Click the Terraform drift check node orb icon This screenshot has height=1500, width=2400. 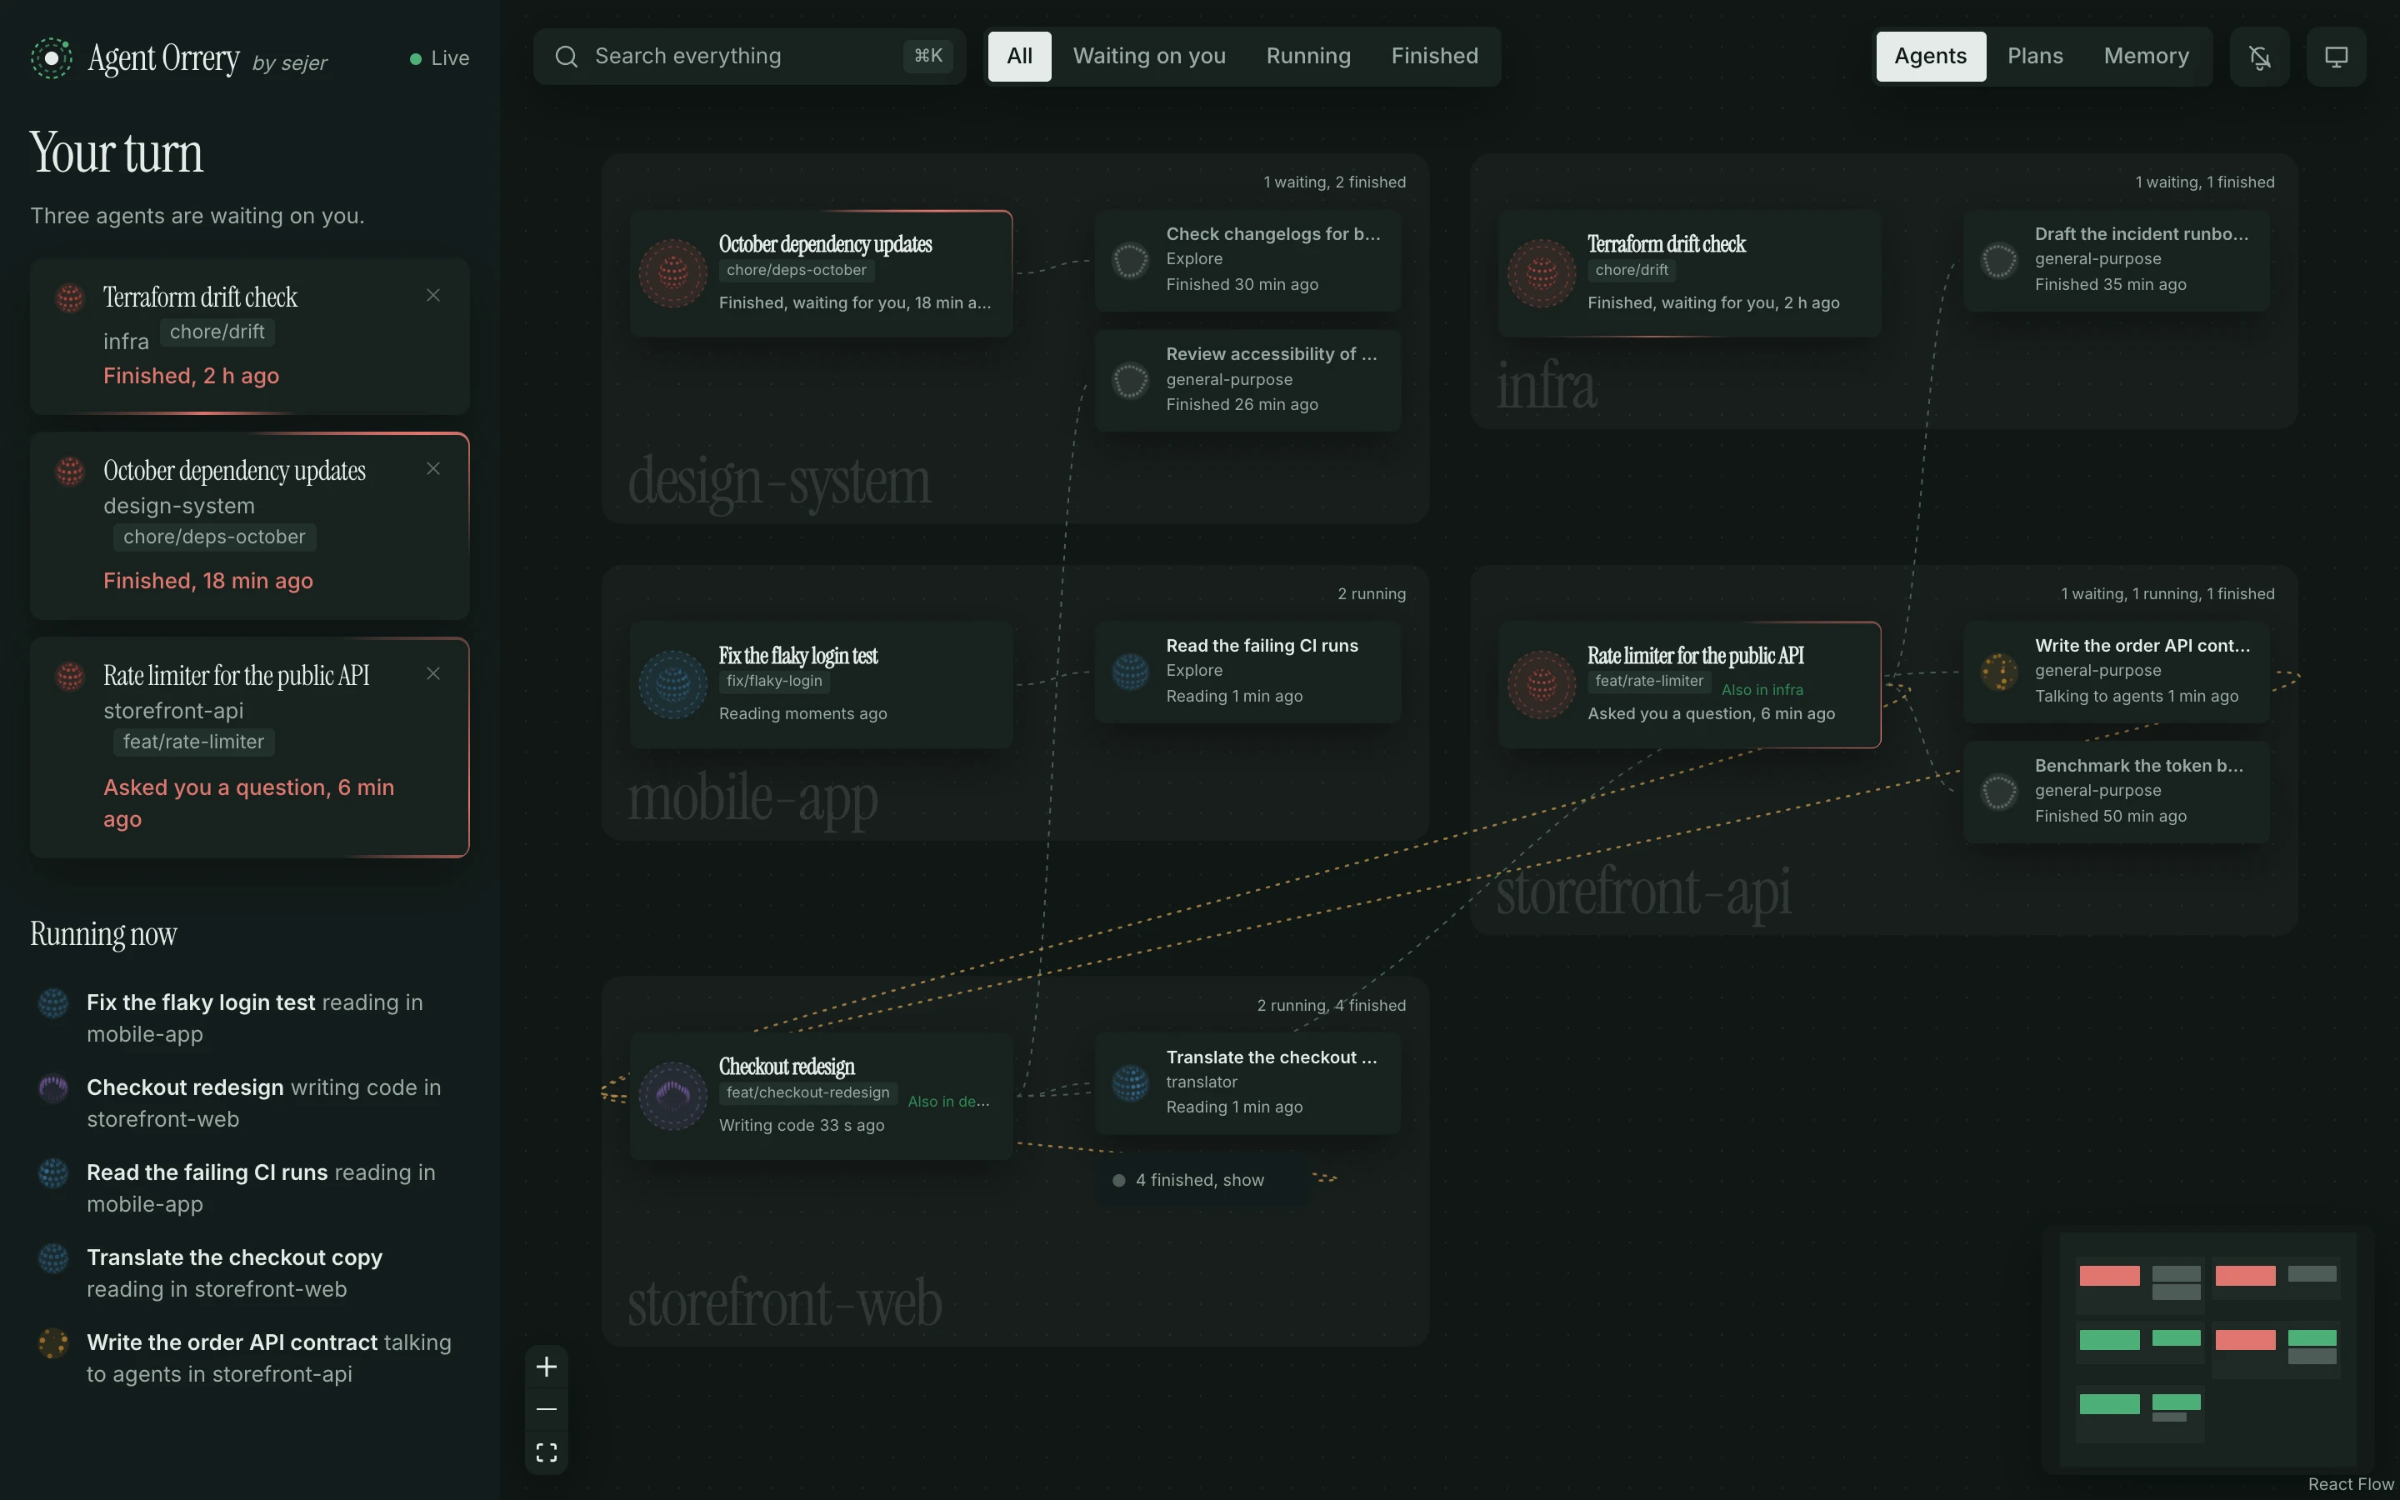click(x=1542, y=272)
